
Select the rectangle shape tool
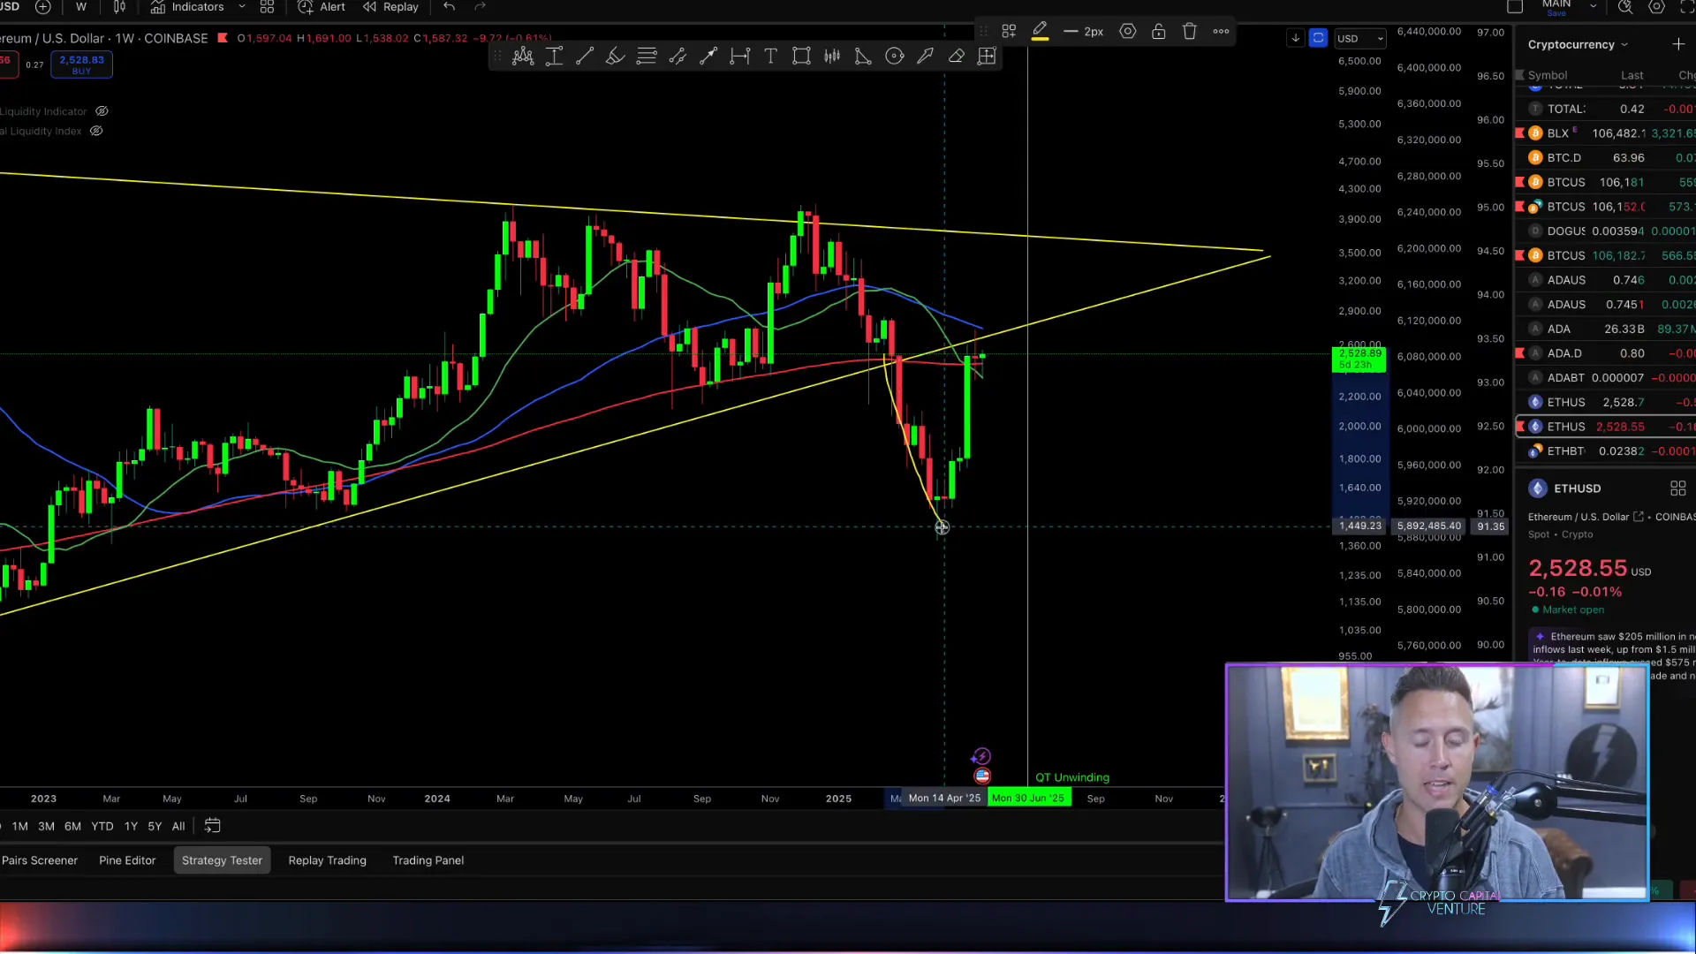pos(801,57)
